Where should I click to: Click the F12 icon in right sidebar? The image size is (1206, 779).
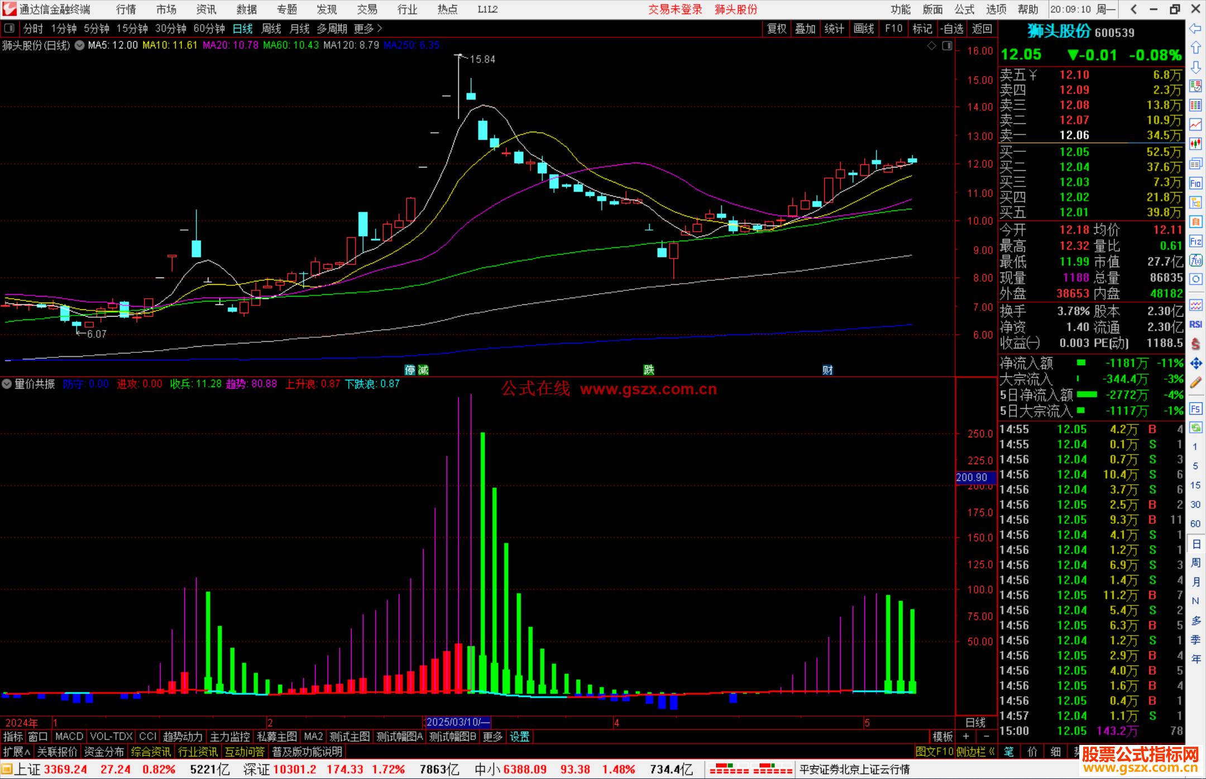(1195, 241)
